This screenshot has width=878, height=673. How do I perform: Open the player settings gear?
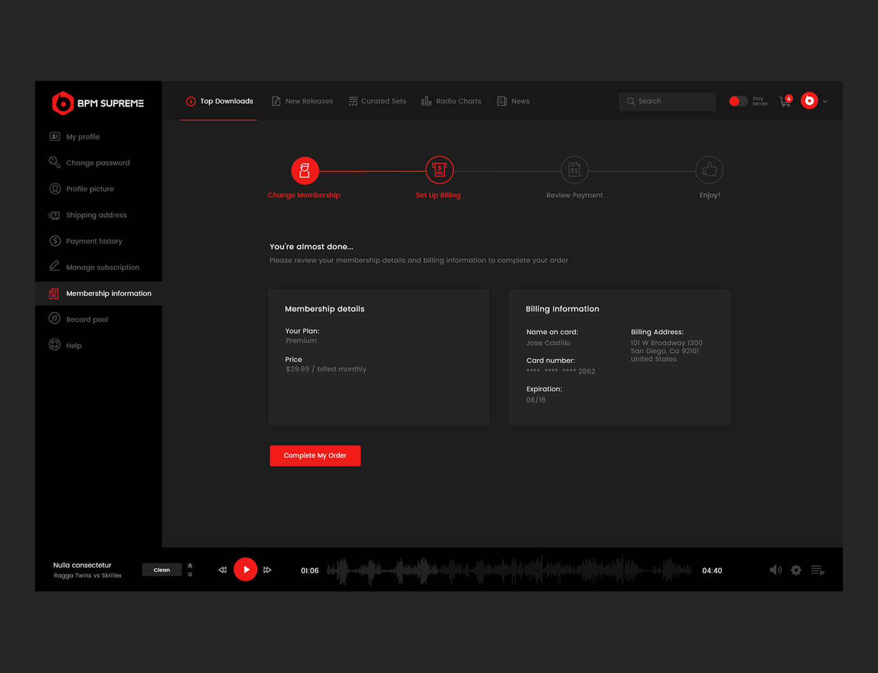point(796,570)
